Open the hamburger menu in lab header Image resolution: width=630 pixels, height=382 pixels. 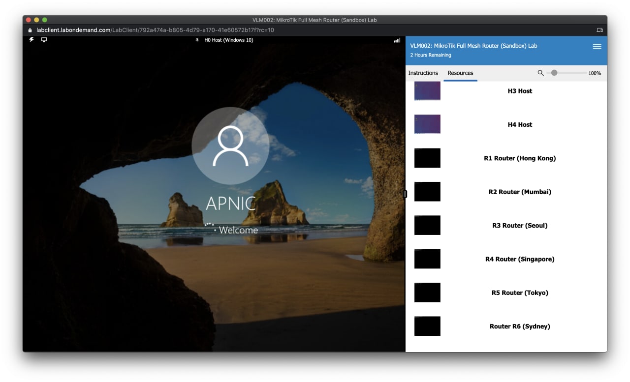click(597, 46)
